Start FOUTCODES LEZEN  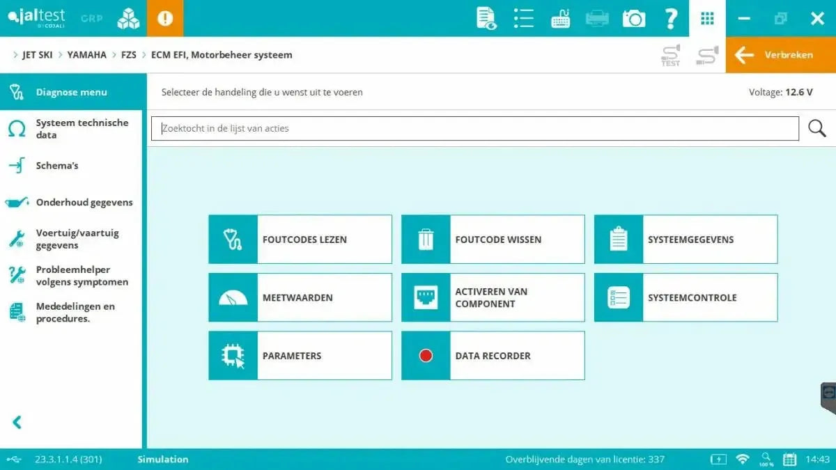pyautogui.click(x=300, y=239)
